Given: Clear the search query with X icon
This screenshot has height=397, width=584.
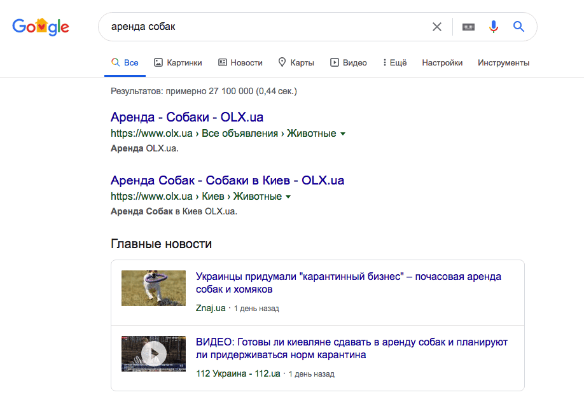Looking at the screenshot, I should (x=437, y=27).
